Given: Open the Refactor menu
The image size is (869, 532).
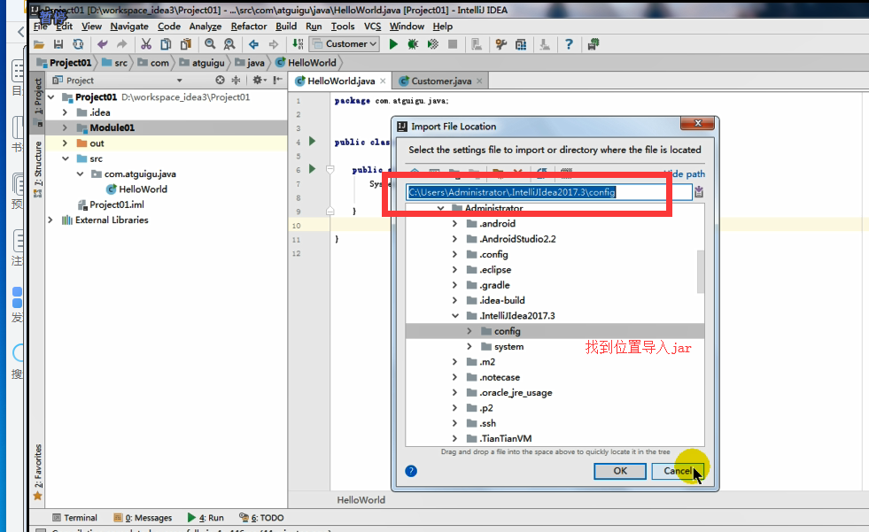Looking at the screenshot, I should coord(249,26).
